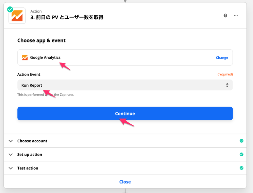Image resolution: width=253 pixels, height=193 pixels.
Task: Open the three-dot more options menu
Action: pos(236,16)
